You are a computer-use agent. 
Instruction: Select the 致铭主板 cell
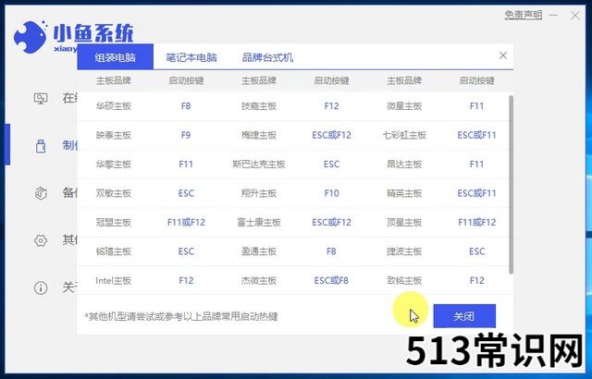[404, 281]
